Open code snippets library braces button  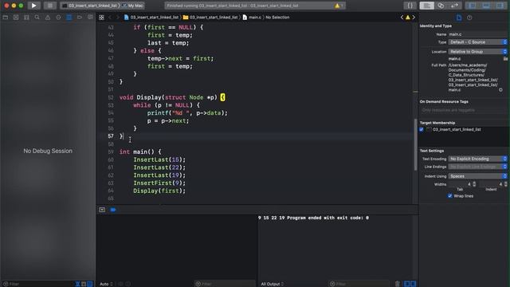tap(410, 6)
